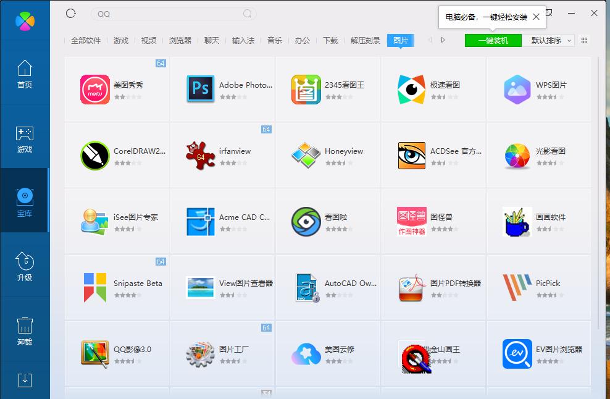610x399 pixels.
Task: Switch to the 办公 category tab
Action: (x=302, y=40)
